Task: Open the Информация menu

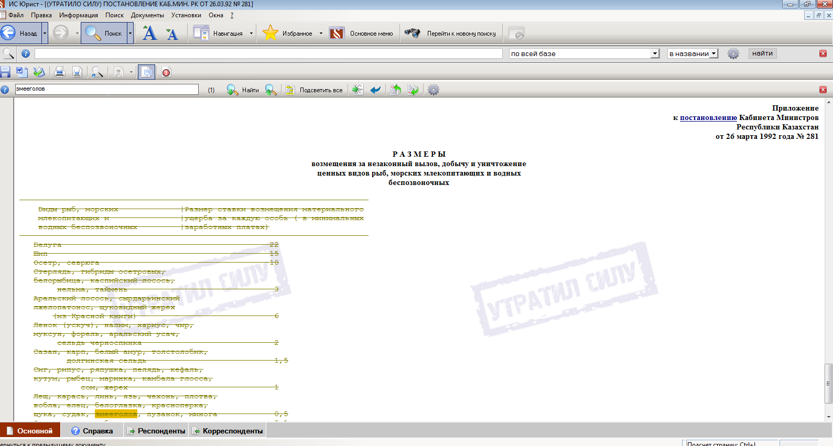Action: pyautogui.click(x=79, y=15)
